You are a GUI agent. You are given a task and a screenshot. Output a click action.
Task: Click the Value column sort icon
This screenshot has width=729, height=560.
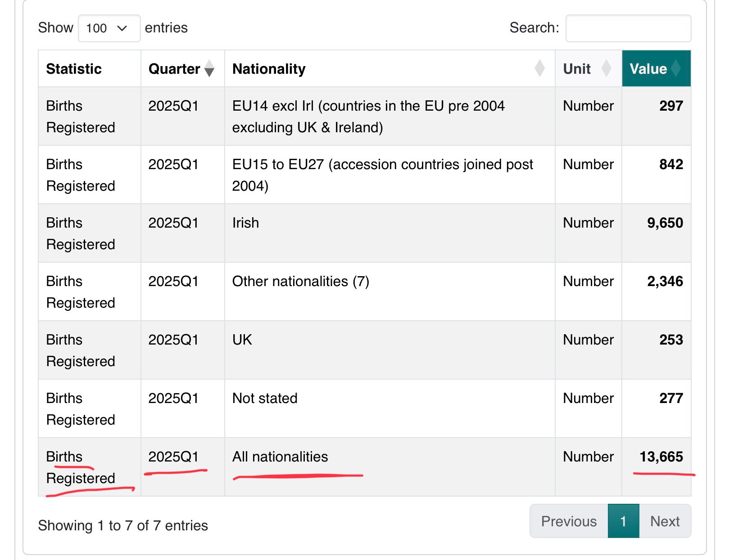[x=676, y=69]
